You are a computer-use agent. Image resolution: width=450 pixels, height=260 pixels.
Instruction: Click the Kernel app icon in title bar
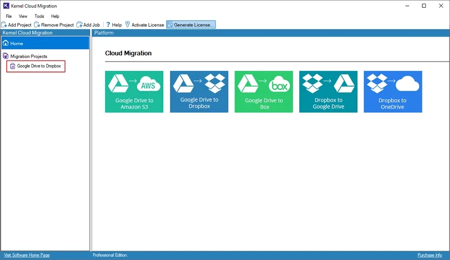(x=6, y=6)
